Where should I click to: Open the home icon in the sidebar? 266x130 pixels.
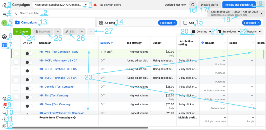click(4, 5)
